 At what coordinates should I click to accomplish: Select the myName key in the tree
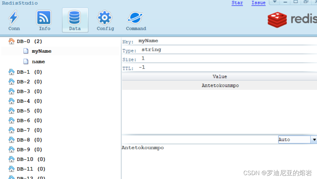point(42,51)
